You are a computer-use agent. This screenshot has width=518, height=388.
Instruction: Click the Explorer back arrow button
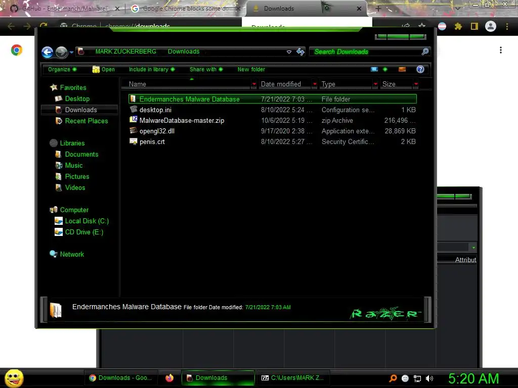click(47, 52)
